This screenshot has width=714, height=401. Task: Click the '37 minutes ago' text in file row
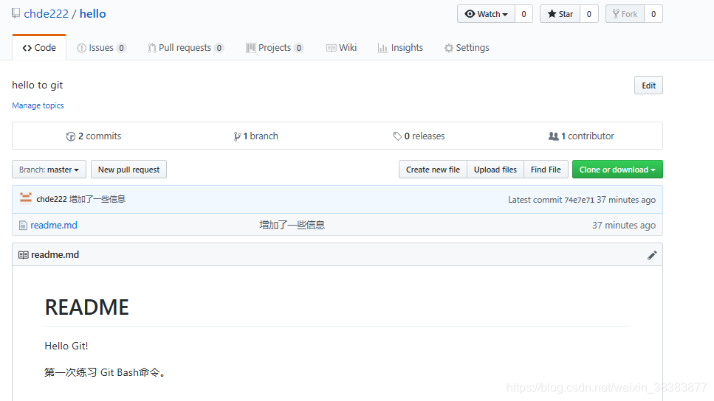pyautogui.click(x=624, y=225)
